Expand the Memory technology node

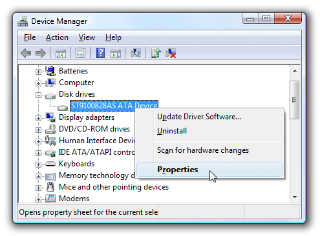pos(38,176)
